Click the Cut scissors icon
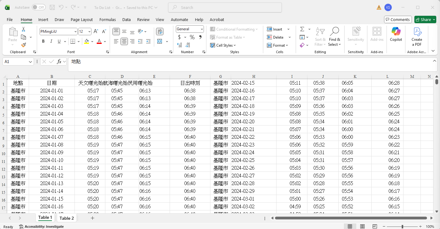This screenshot has height=229, width=440. [23, 29]
